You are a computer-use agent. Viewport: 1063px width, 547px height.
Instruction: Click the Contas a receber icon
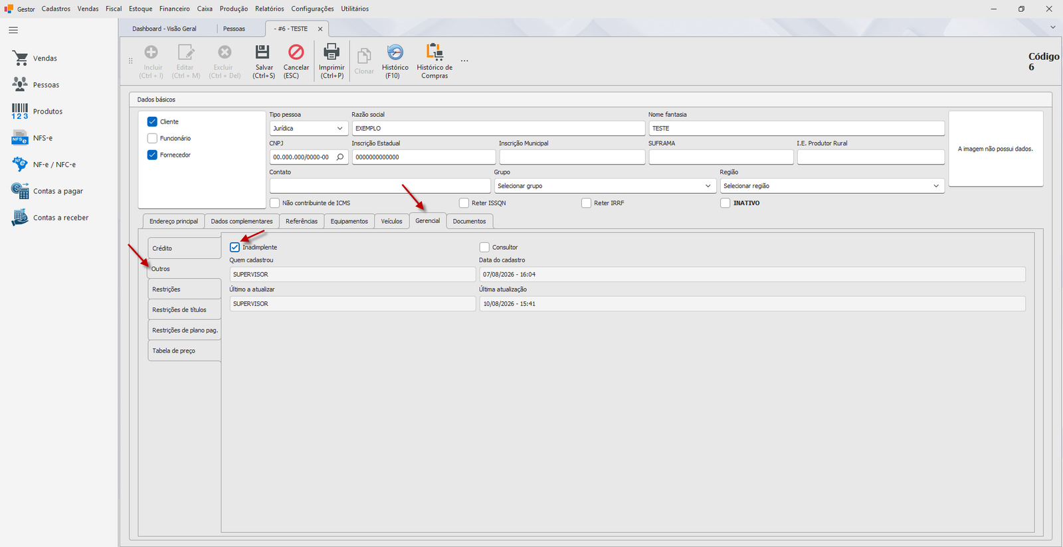[x=20, y=217]
